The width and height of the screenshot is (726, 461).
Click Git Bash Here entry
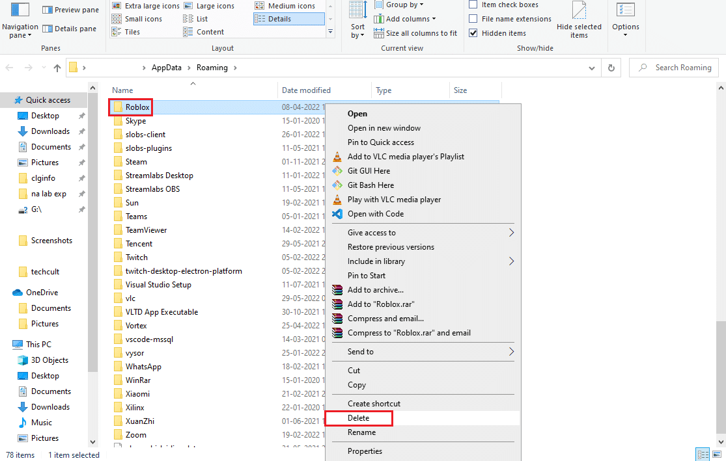pyautogui.click(x=370, y=185)
